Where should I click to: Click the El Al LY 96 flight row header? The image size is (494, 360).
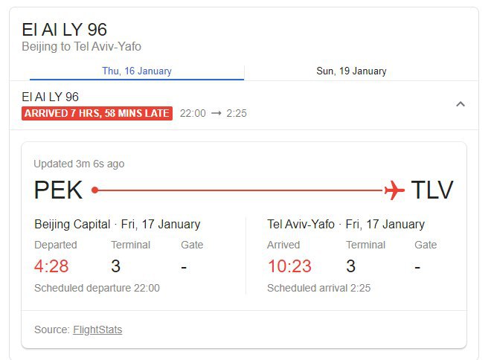(x=244, y=105)
